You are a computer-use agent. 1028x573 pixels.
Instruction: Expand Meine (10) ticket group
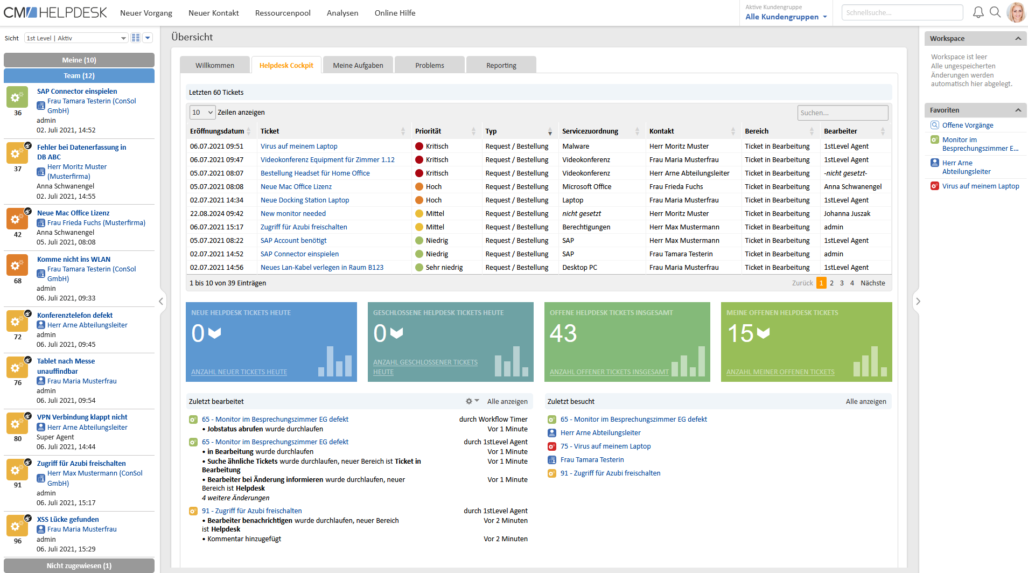pos(79,60)
